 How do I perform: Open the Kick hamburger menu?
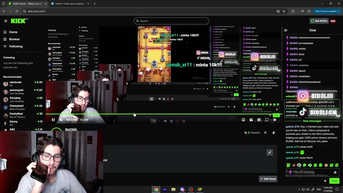(6, 21)
